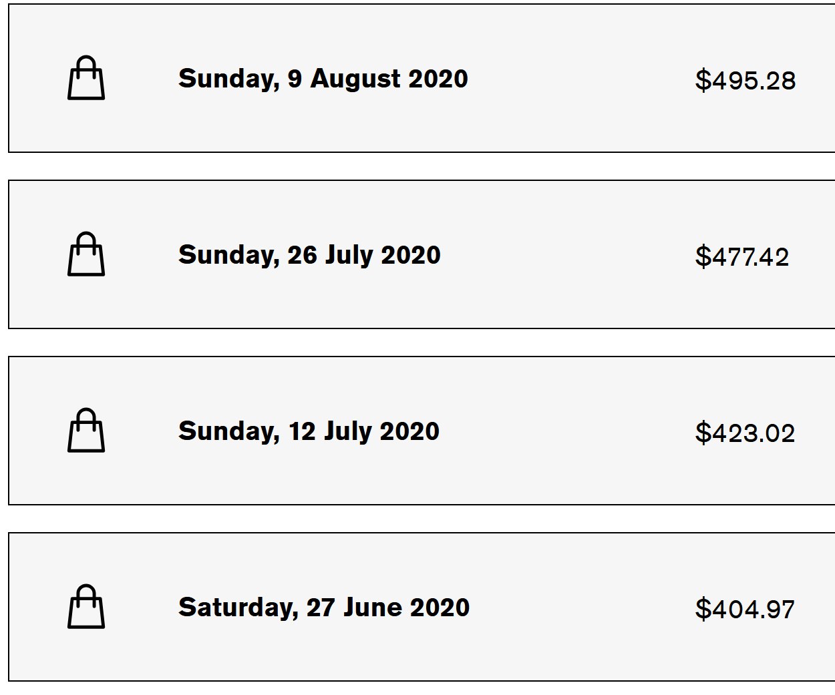This screenshot has width=835, height=695.
Task: Click shopping bag icon for 12 July order
Action: (x=86, y=431)
